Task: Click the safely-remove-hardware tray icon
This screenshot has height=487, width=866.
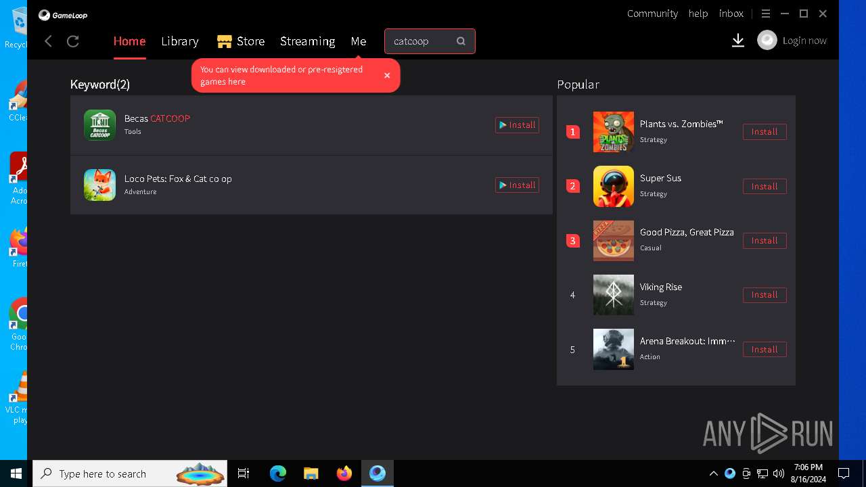Action: (x=746, y=473)
